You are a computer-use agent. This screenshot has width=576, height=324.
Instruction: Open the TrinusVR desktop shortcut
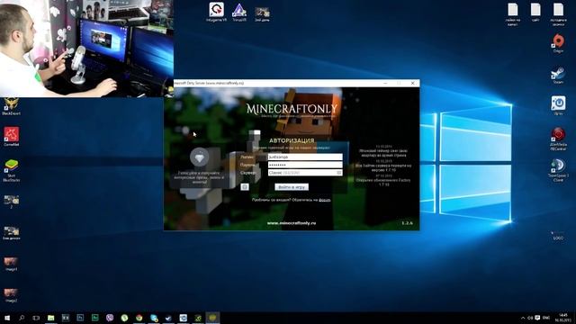pos(239,12)
